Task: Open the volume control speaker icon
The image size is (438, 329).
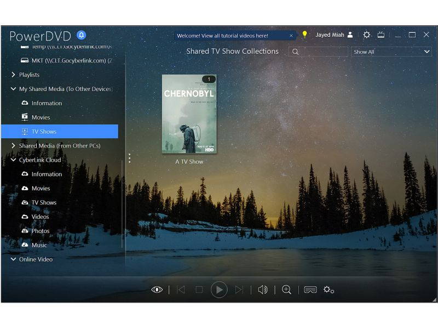Action: click(262, 289)
